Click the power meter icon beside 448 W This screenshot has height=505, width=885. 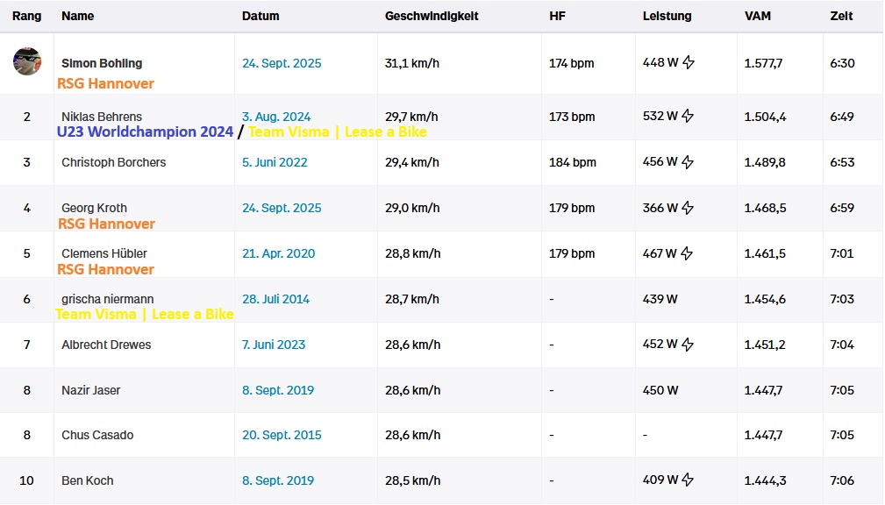(x=689, y=63)
